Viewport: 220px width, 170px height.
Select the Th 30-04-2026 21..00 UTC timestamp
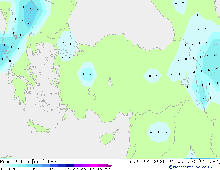[x=160, y=162]
